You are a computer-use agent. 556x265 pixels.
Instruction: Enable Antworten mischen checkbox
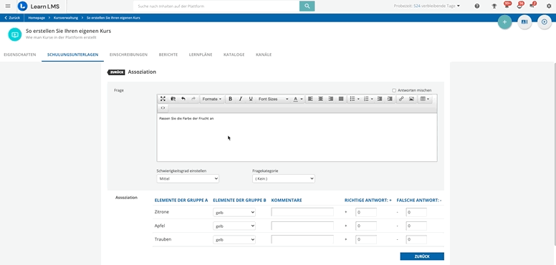pos(394,90)
